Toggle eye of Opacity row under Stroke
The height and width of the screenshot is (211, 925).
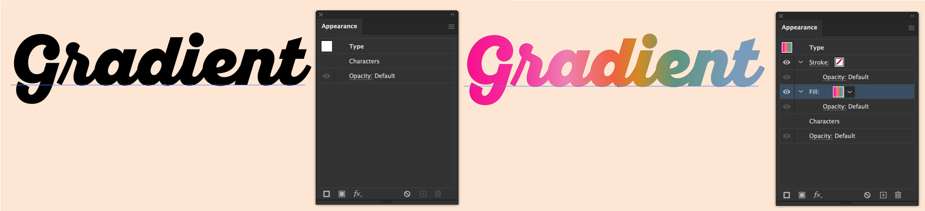click(x=786, y=77)
